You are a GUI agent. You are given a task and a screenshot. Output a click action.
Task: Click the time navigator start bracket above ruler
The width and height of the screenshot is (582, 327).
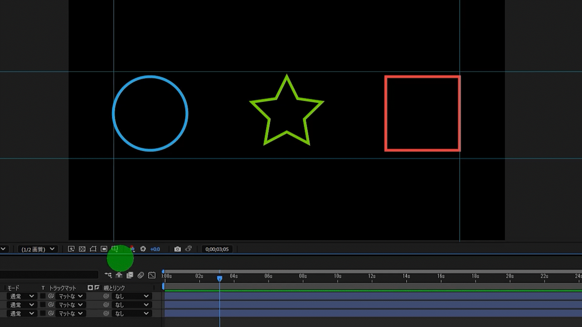(163, 272)
